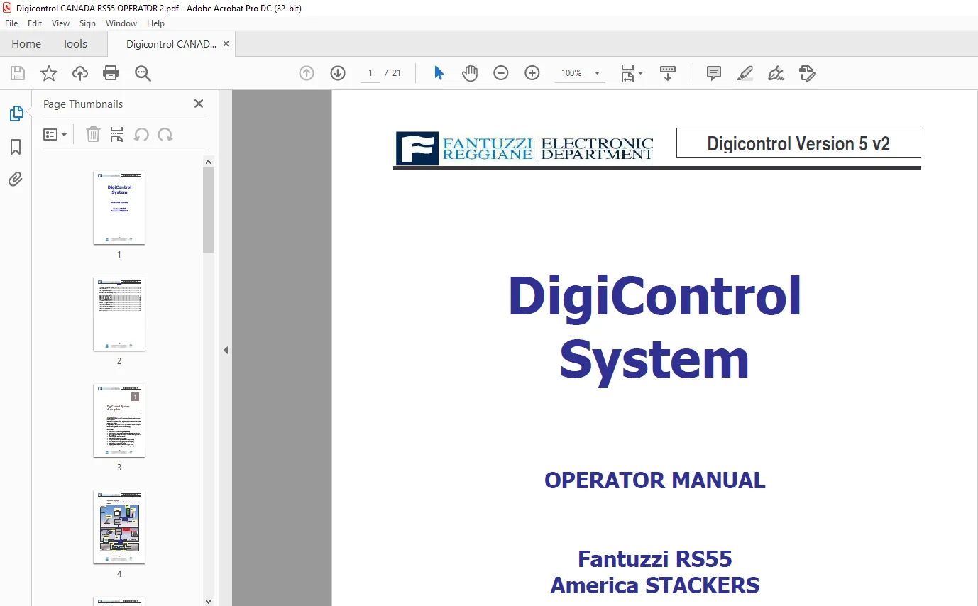Screen dimensions: 978x606
Task: Select the page 4 thumbnail
Action: click(x=119, y=527)
